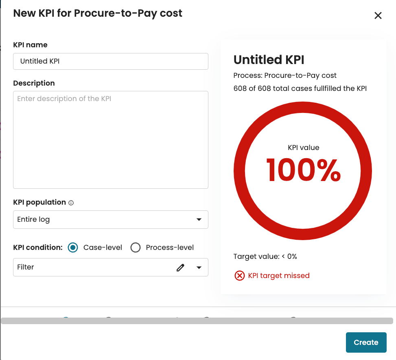This screenshot has width=396, height=360.
Task: Click the horizontal scrollbar
Action: click(x=197, y=321)
